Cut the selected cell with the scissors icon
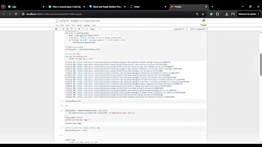 tap(64, 29)
